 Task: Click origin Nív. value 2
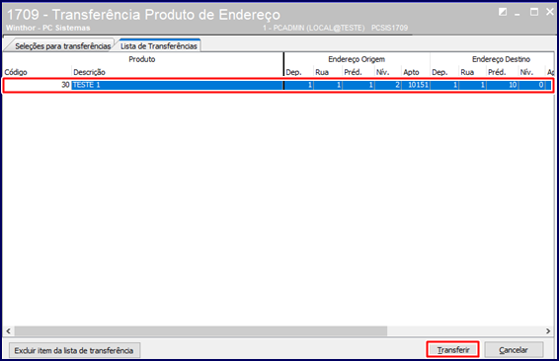tap(387, 85)
